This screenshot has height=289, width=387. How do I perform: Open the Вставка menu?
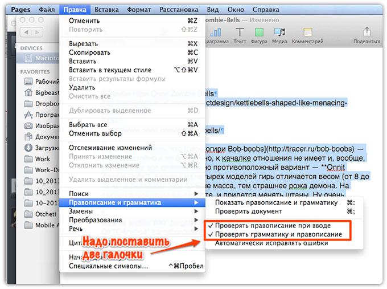106,10
